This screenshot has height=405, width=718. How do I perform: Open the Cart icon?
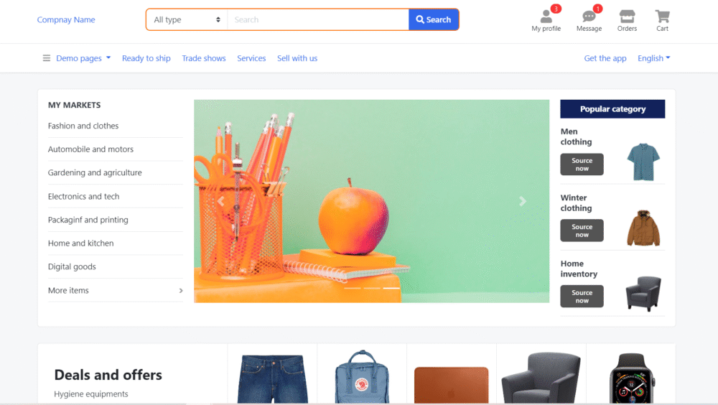pos(662,17)
